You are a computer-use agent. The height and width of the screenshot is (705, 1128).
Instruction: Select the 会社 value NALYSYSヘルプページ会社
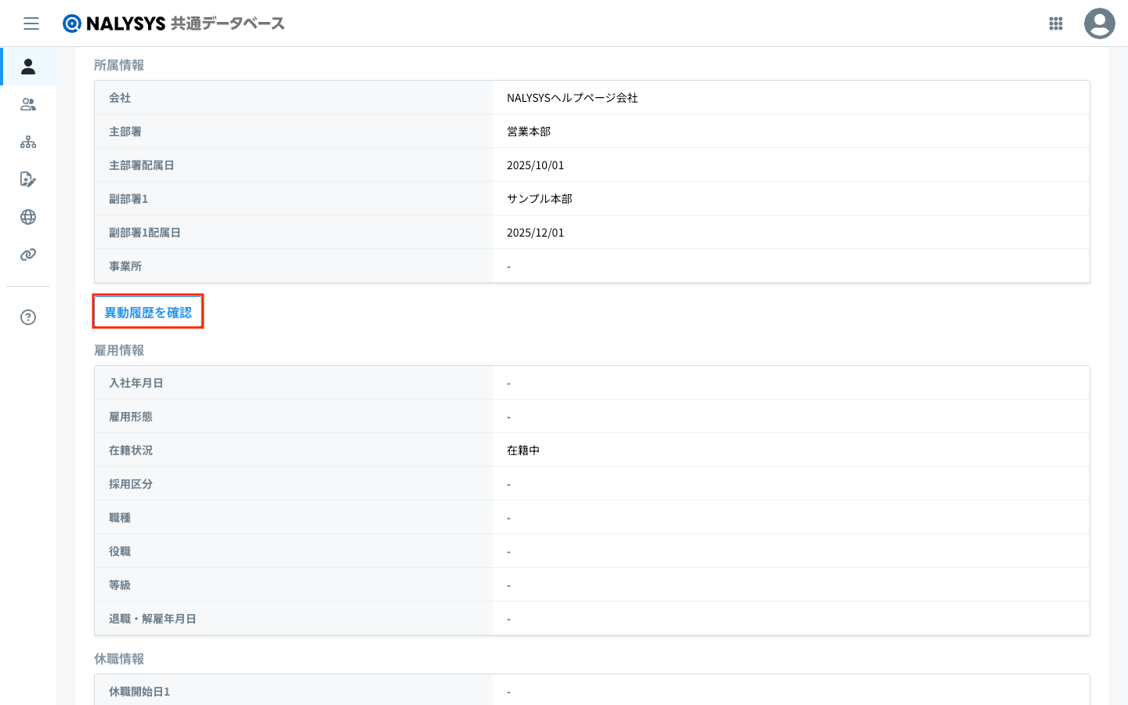coord(572,98)
